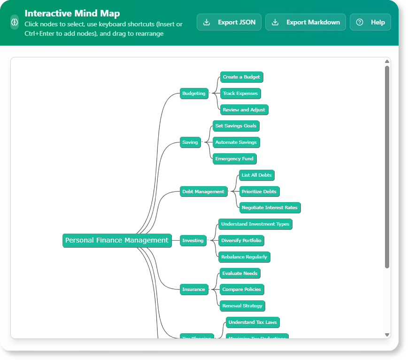Screen dimensions: 408x360
Task: Select the Emergency Fund node
Action: [x=234, y=158]
